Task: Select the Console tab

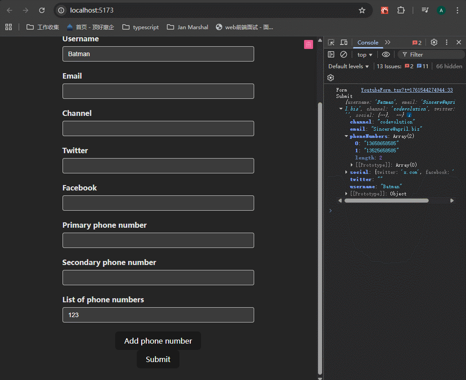Action: pyautogui.click(x=367, y=42)
